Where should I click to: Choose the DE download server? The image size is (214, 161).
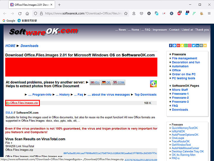click(x=106, y=82)
